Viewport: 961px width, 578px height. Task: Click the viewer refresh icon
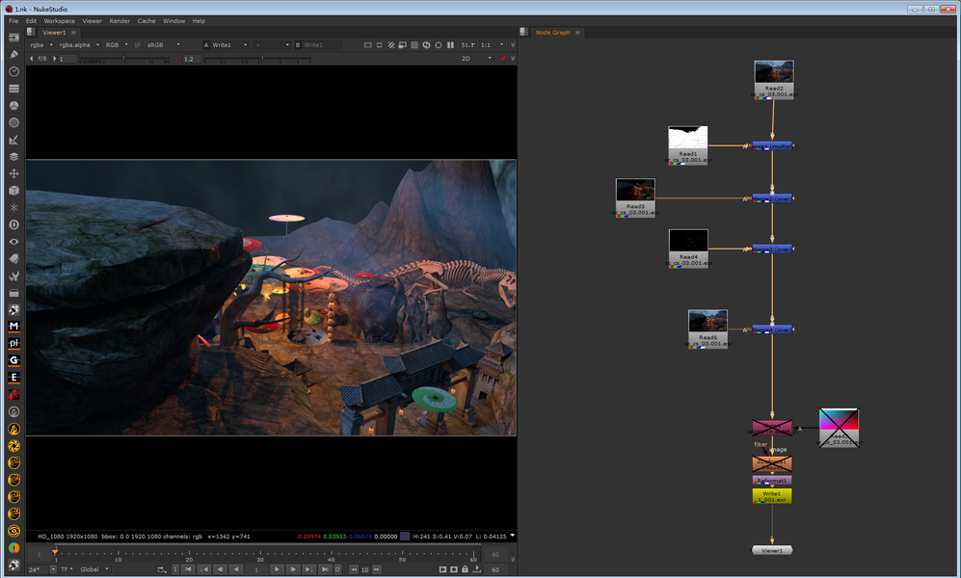point(426,44)
